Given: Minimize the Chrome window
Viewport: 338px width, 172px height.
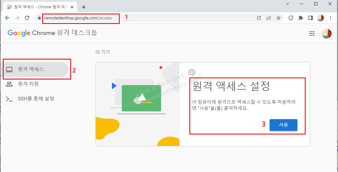Looking at the screenshot, I should coord(302,4).
